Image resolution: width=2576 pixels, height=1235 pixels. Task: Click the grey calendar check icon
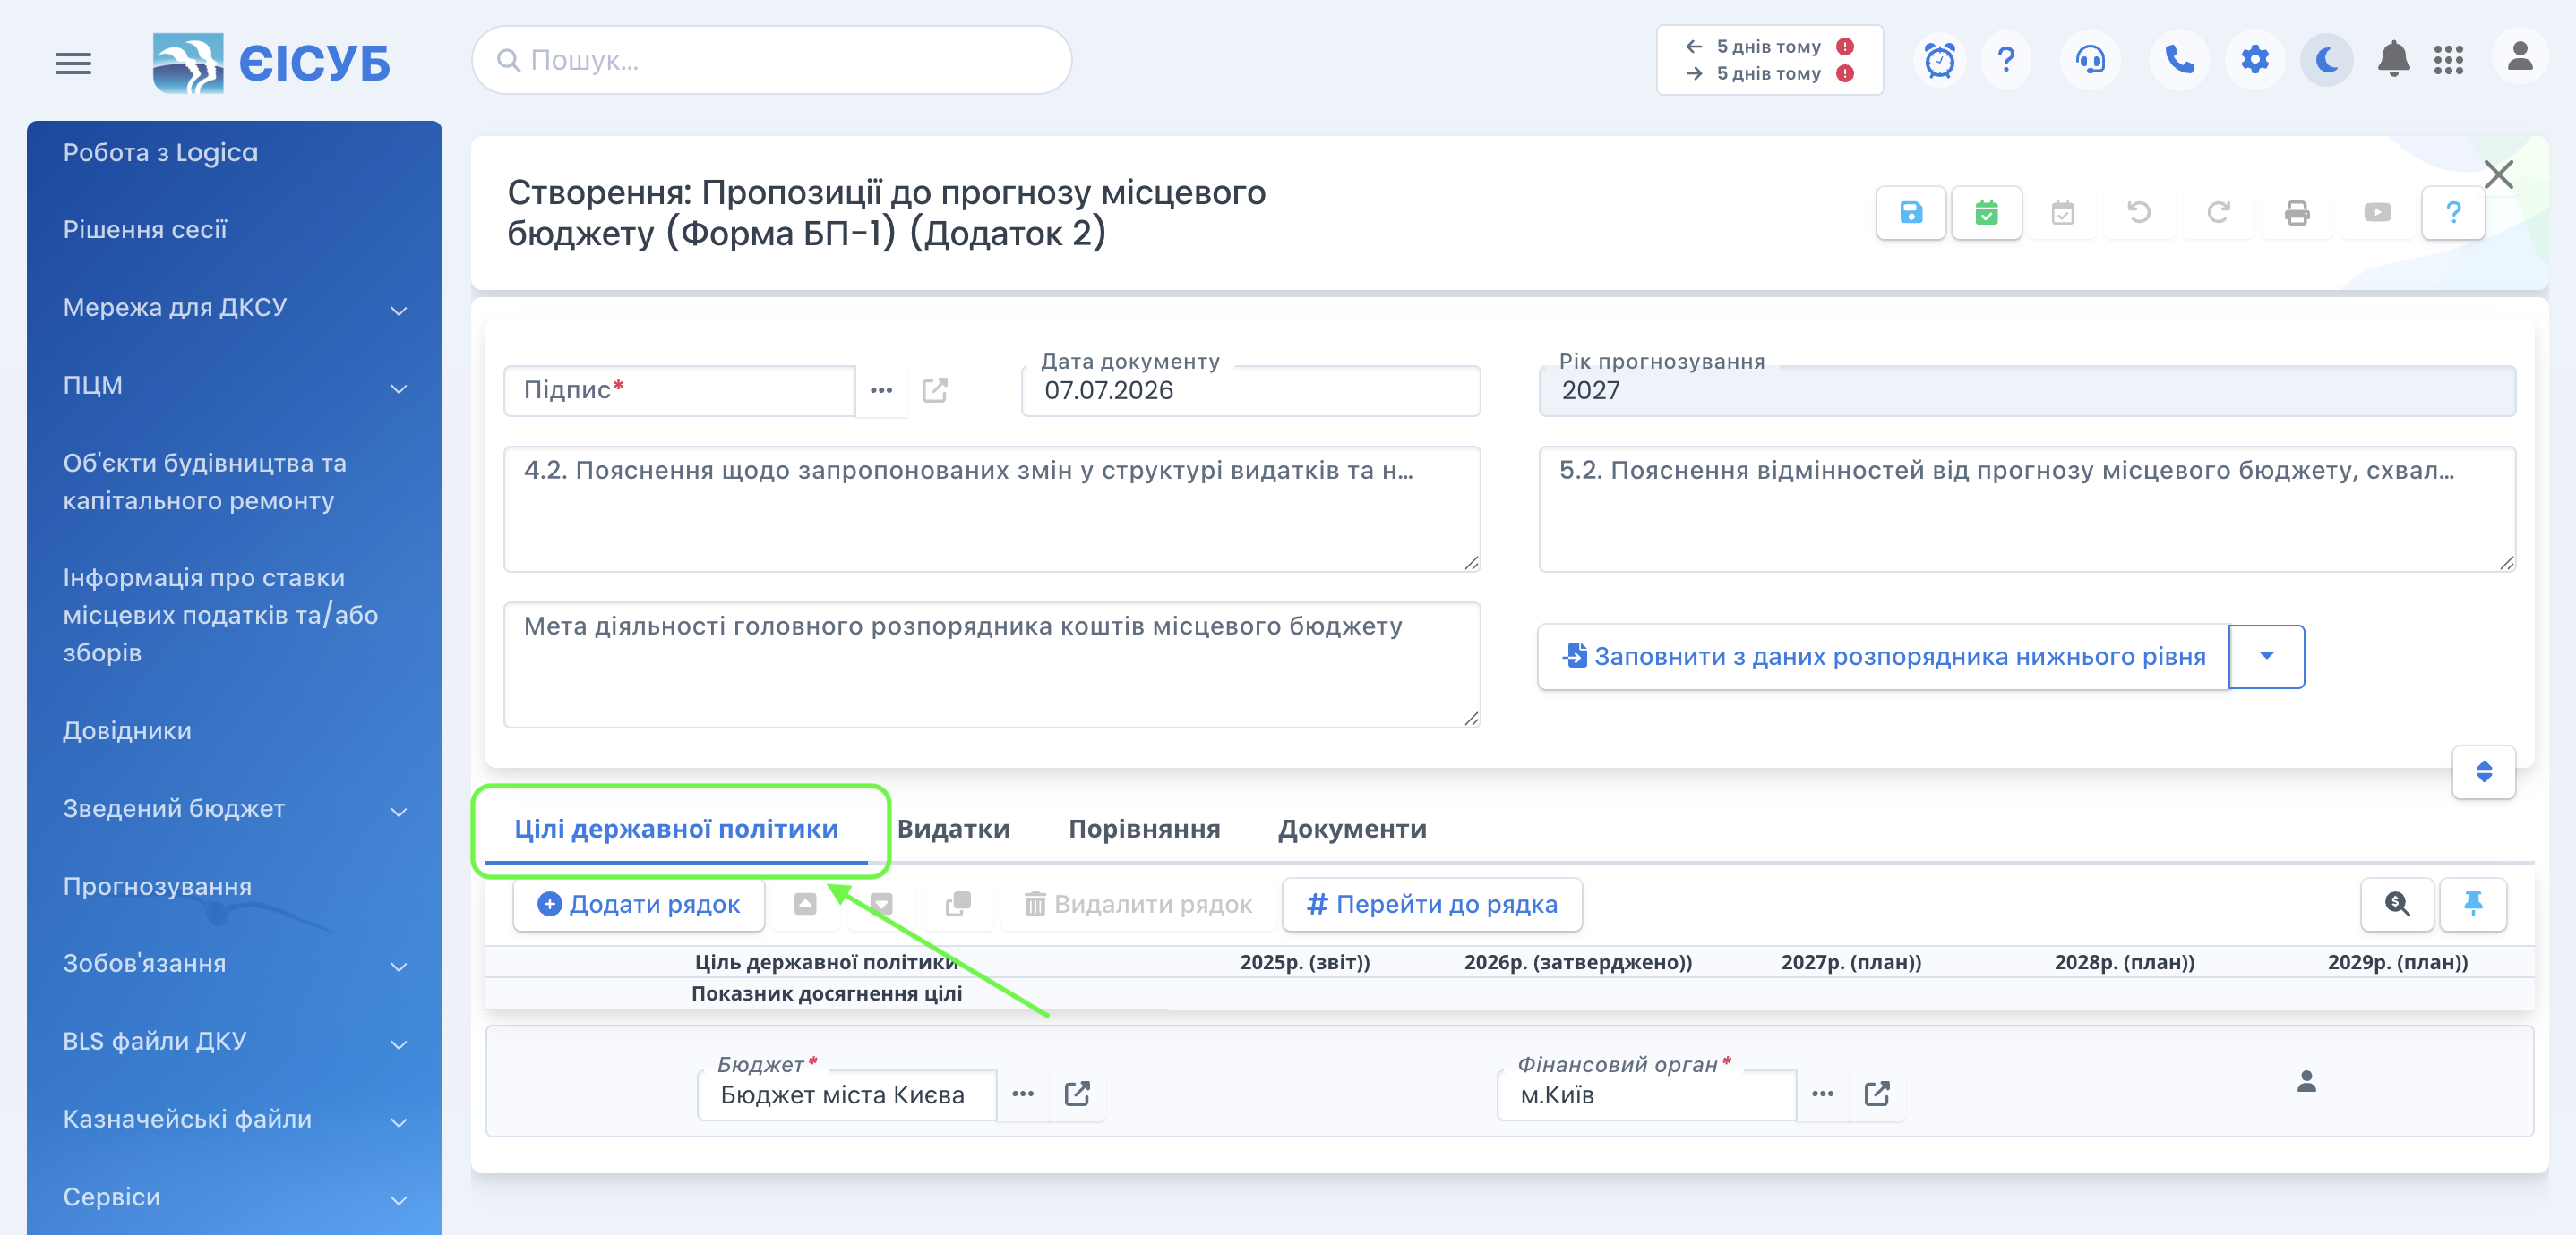[2062, 213]
